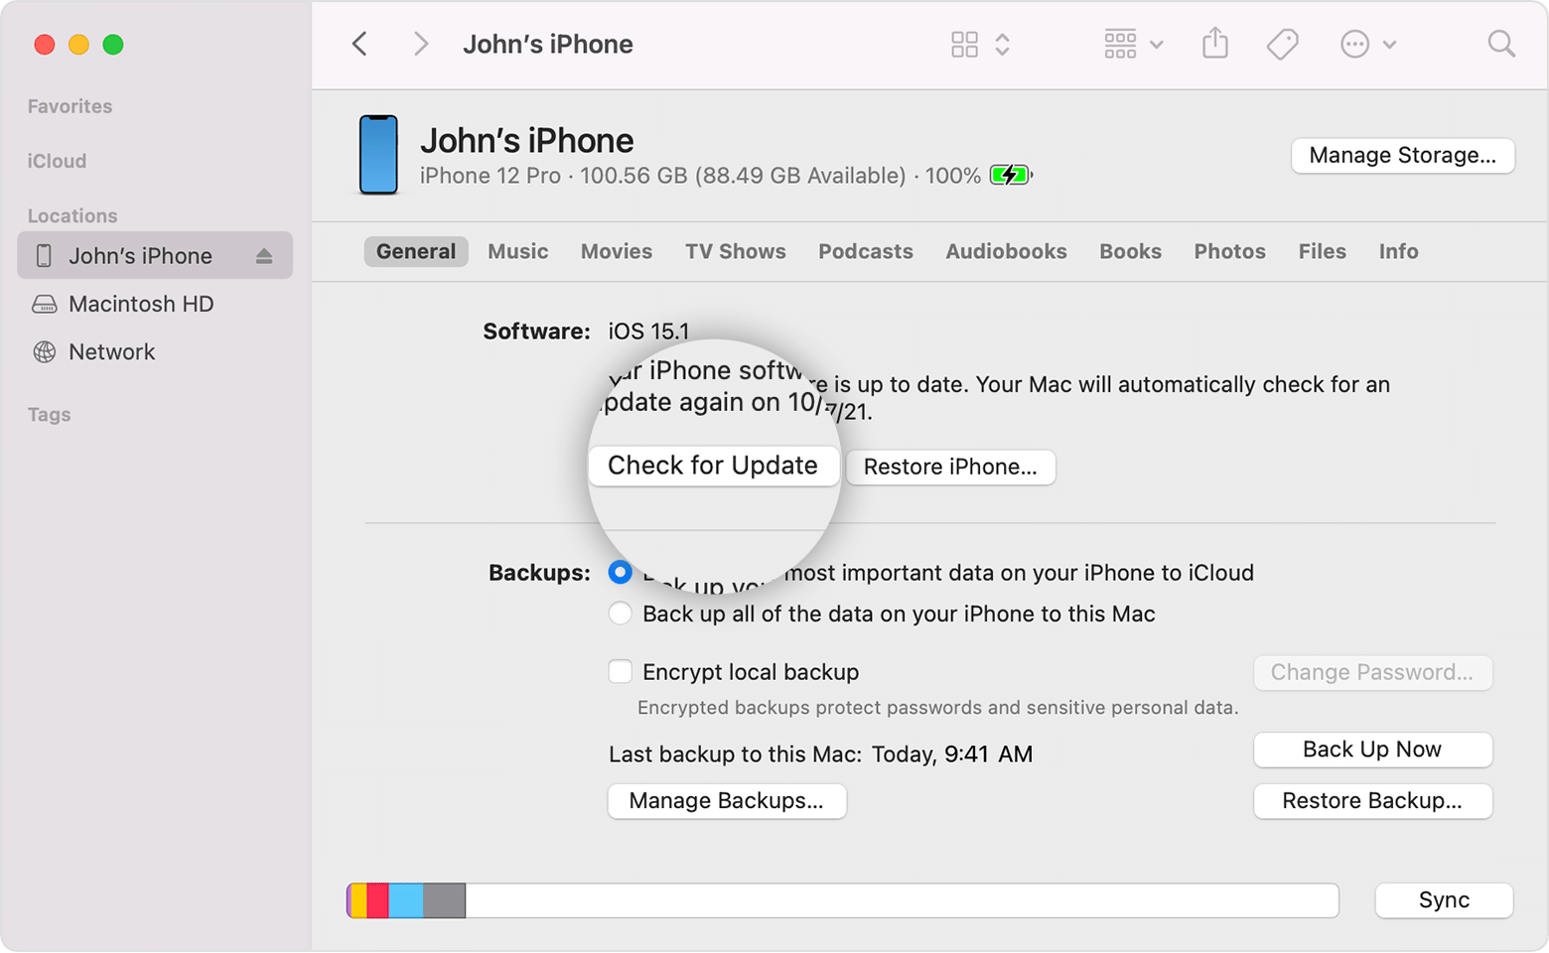Enable Encrypt local backup checkbox
Viewport: 1549px width, 953px height.
point(621,672)
